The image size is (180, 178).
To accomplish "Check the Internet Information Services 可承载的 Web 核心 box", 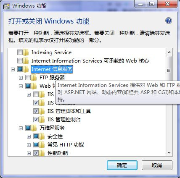I will point(20,61).
